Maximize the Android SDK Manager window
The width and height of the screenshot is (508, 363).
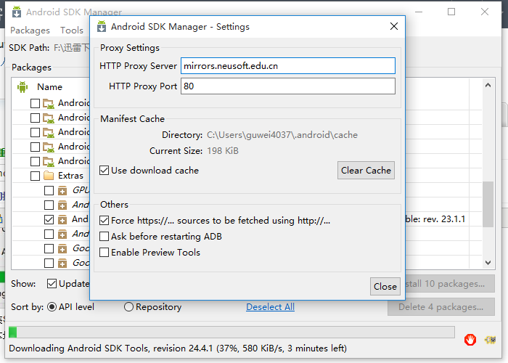(x=451, y=12)
